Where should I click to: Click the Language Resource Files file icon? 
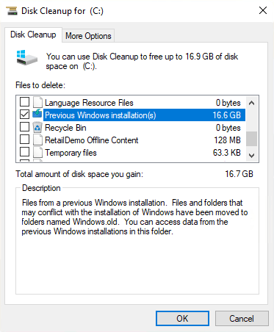(37, 102)
